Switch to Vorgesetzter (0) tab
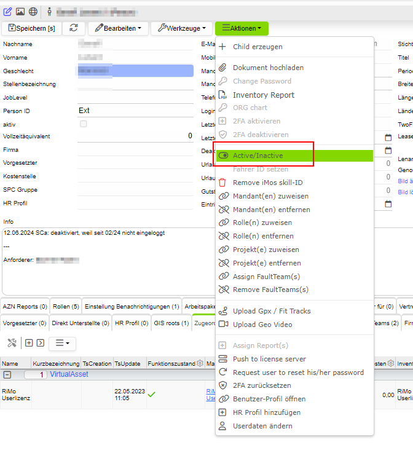Screen dimensions: 413x453 pyautogui.click(x=25, y=323)
